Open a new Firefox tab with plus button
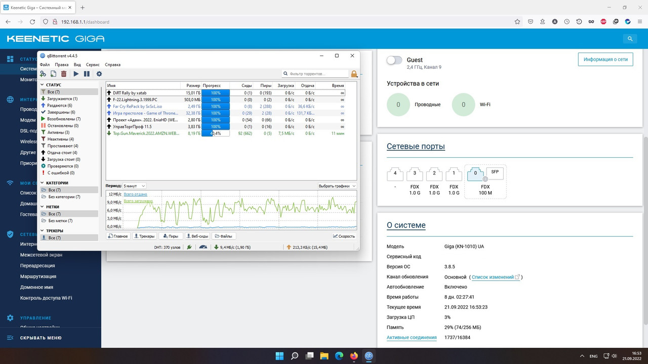 tap(83, 8)
